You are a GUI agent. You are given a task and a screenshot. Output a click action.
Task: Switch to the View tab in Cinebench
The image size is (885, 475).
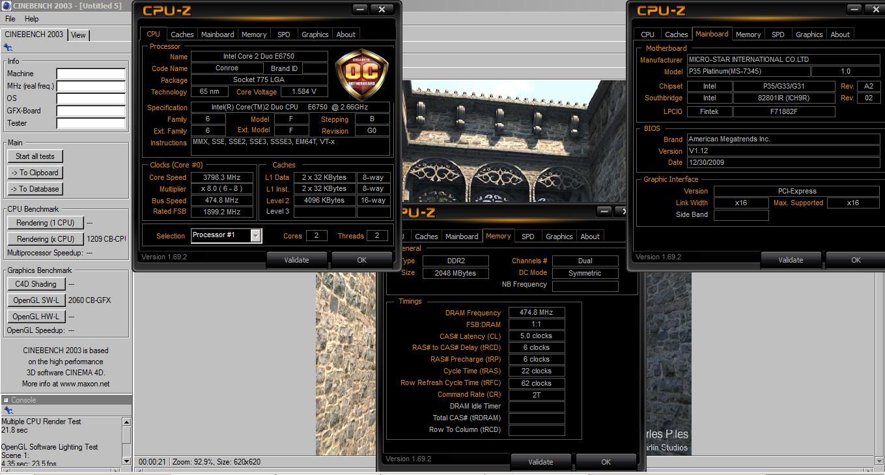click(x=78, y=35)
